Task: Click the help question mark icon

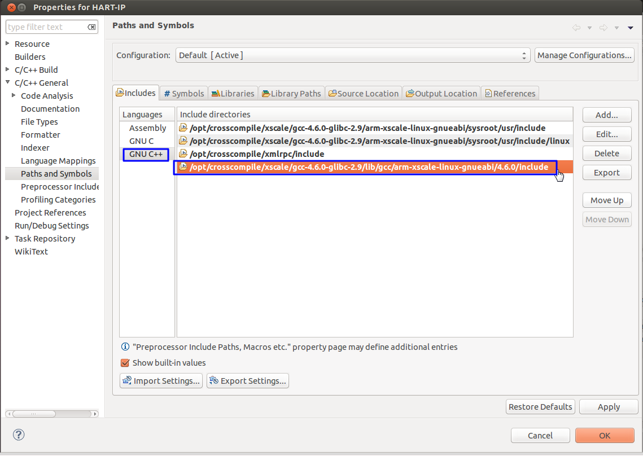Action: pyautogui.click(x=19, y=435)
